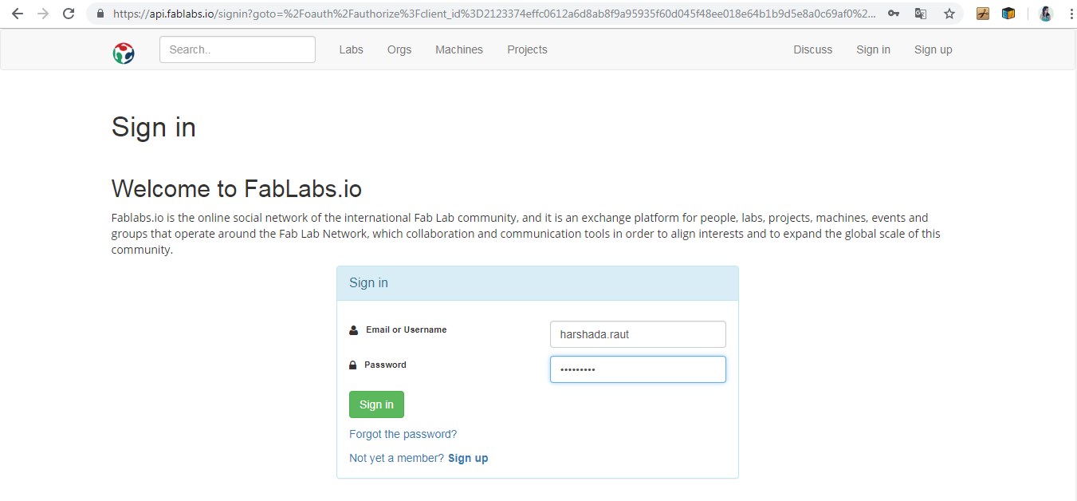Viewport: 1077px width, 501px height.
Task: Click the user profile avatar icon
Action: click(x=1046, y=14)
